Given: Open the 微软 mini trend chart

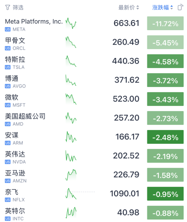Looking at the screenshot, I should [x=71, y=99].
